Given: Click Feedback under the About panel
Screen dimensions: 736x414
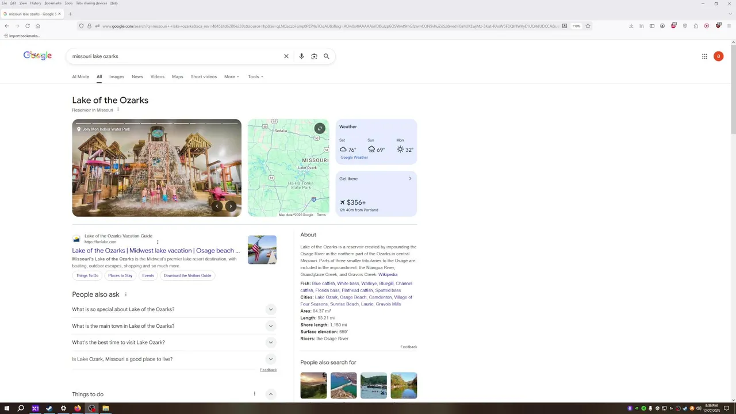Looking at the screenshot, I should point(409,347).
